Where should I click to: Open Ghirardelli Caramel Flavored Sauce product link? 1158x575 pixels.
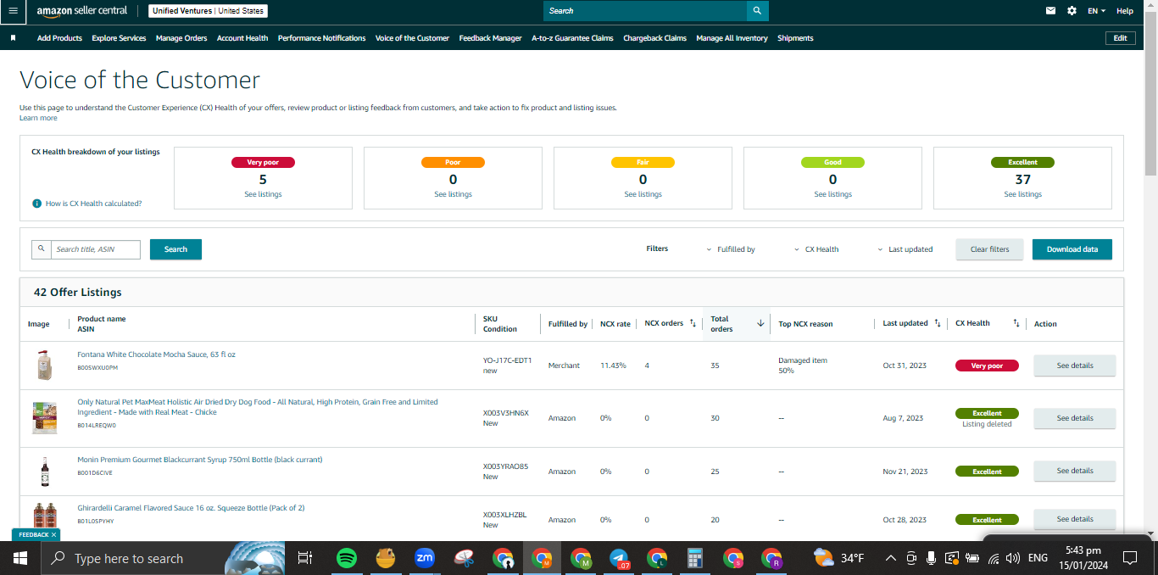pos(191,508)
